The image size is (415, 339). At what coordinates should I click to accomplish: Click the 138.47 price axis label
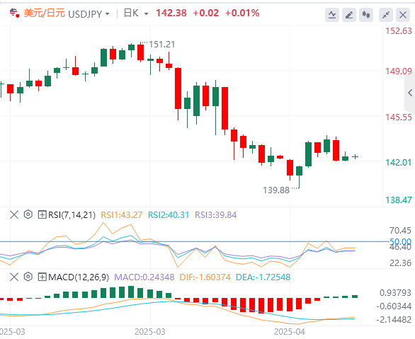(398, 200)
